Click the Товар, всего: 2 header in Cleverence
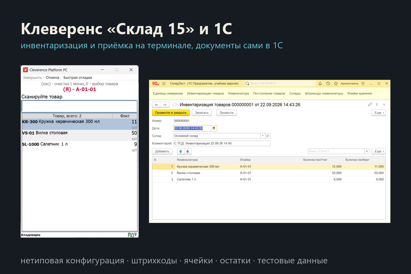Image resolution: width=411 pixels, height=274 pixels. point(67,116)
